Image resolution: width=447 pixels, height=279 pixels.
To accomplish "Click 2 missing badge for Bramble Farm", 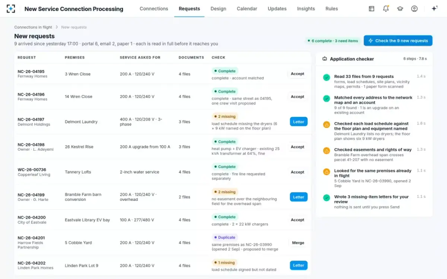I will coord(225,192).
